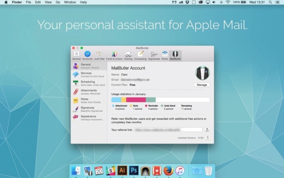Click the Creative Cloud menu bar icon
284x178 pixels.
201,2
